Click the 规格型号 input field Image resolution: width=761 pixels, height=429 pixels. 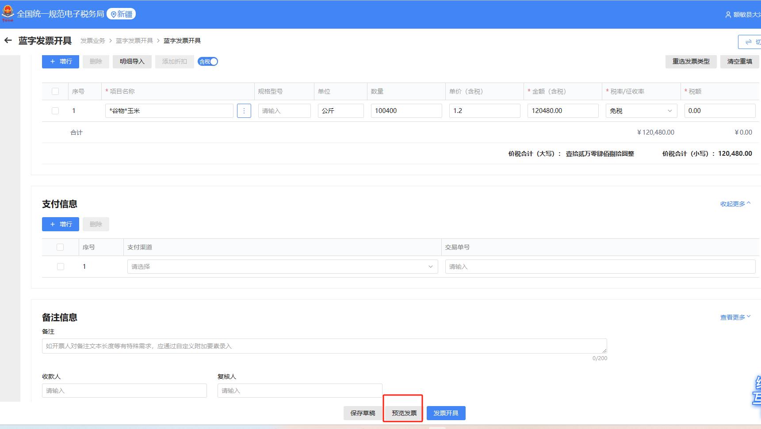click(284, 111)
